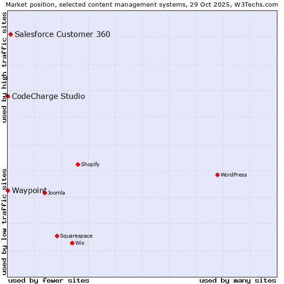Select the Shopify diamond marker
Screen dimensions: 284x284
coord(78,164)
